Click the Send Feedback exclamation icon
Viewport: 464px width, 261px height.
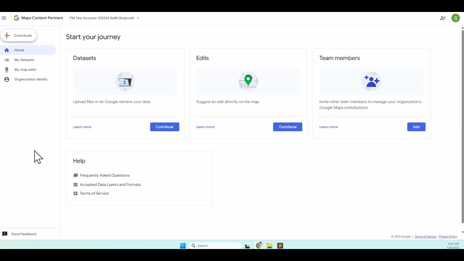[x=5, y=234]
